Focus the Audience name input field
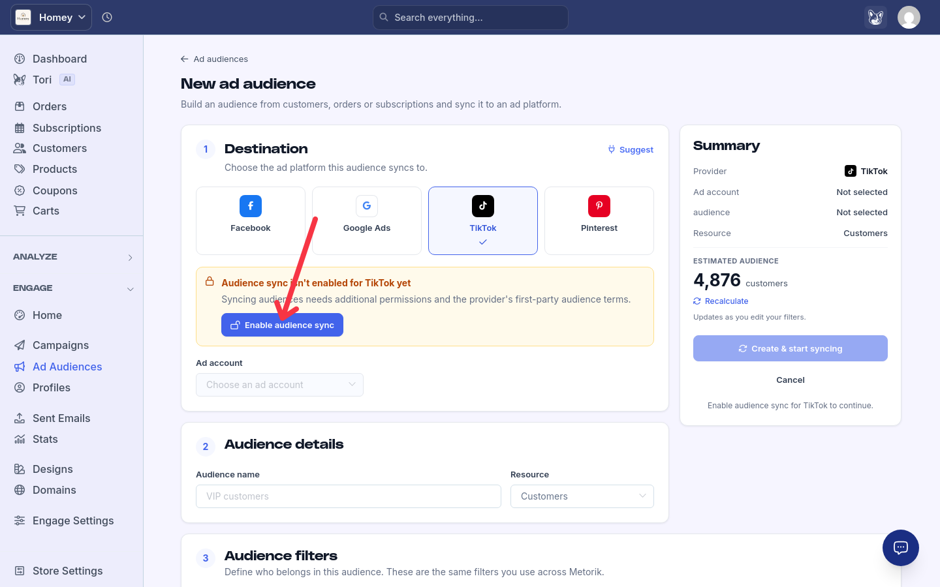The image size is (940, 587). 349,496
